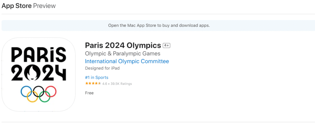This screenshot has height=124, width=315.
Task: Click the 4+ age rating badge
Action: click(x=166, y=46)
